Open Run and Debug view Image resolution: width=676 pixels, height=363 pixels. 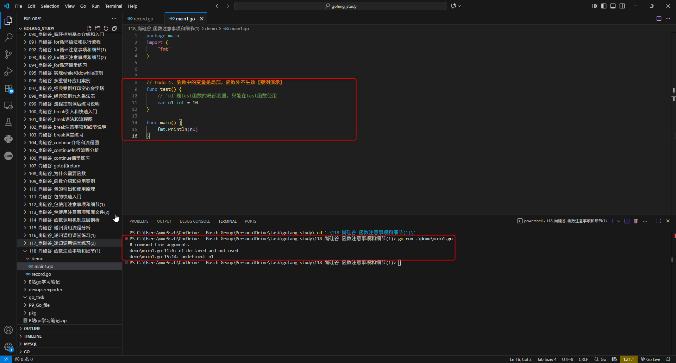(8, 71)
